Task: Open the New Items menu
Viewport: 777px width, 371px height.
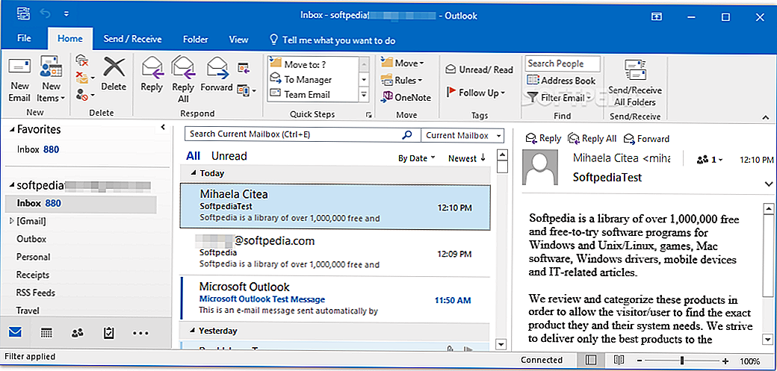Action: coord(51,80)
